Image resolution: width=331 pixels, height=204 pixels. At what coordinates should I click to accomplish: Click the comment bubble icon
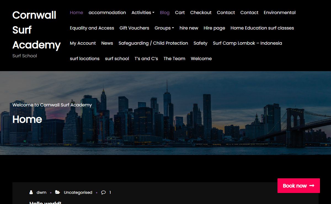(103, 192)
